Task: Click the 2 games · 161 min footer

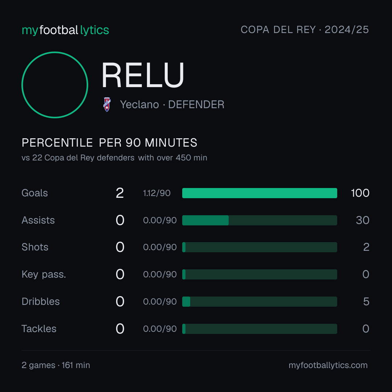Action: (x=56, y=365)
